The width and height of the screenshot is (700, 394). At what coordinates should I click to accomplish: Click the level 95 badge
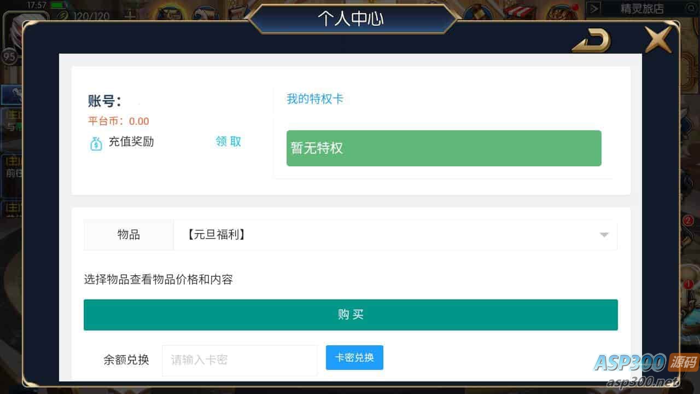point(10,56)
